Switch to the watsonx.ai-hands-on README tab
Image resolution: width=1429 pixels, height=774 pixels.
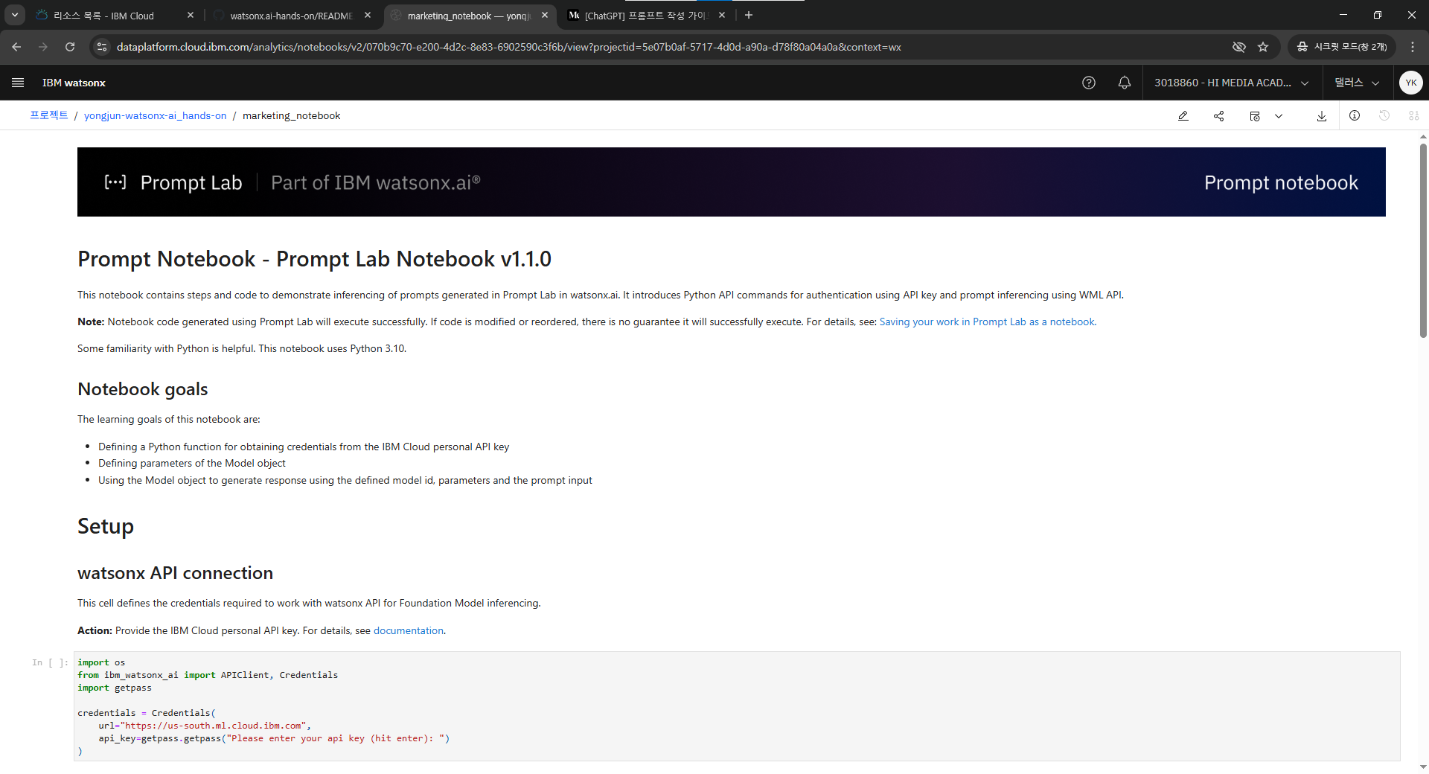coord(291,16)
